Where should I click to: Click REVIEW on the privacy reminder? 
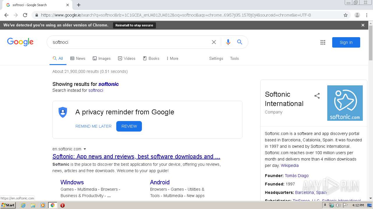pyautogui.click(x=129, y=126)
